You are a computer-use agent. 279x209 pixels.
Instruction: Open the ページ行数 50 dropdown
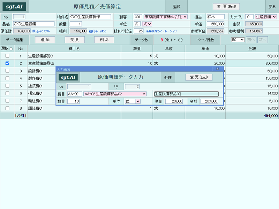click(238, 40)
